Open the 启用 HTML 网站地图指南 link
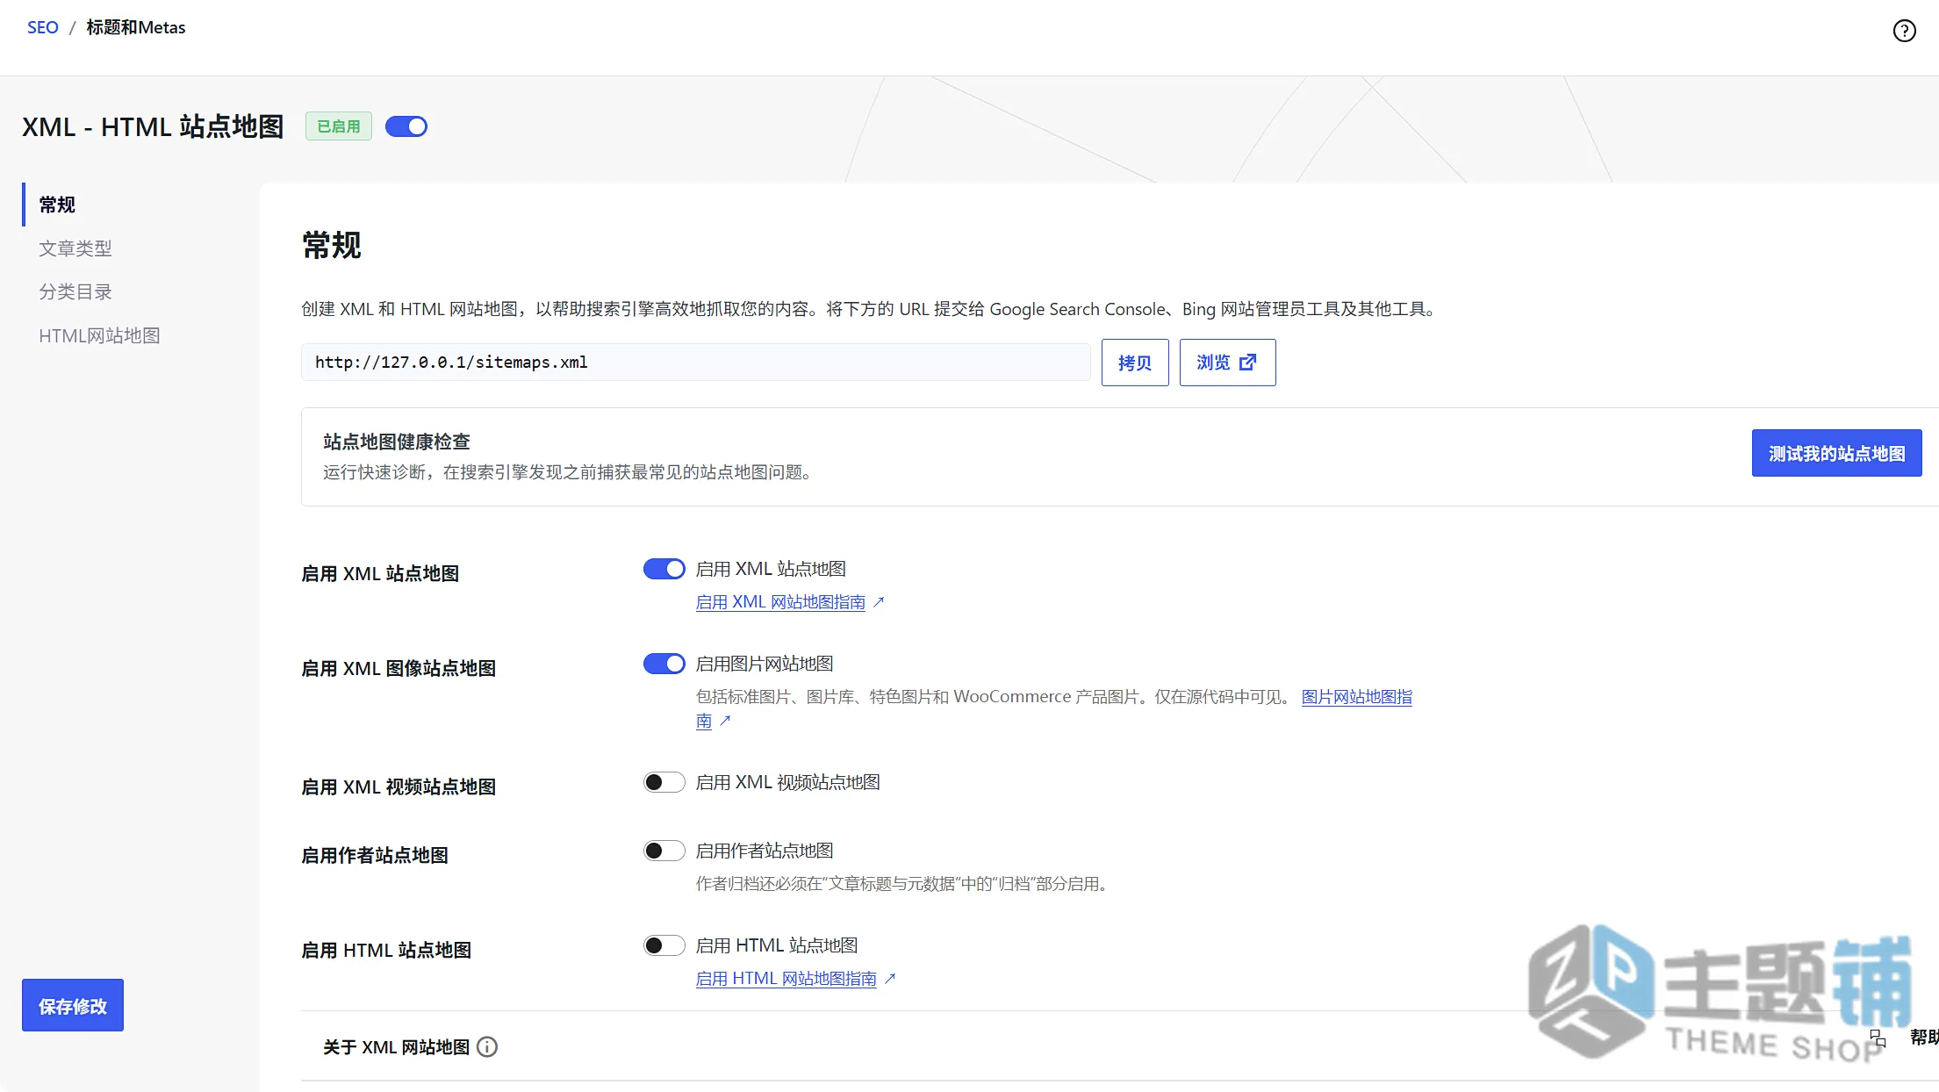Viewport: 1939px width, 1092px height. point(786,979)
